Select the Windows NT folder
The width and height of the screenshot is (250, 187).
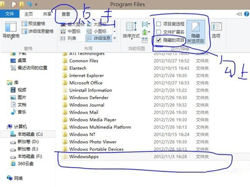pyautogui.click(x=82, y=134)
